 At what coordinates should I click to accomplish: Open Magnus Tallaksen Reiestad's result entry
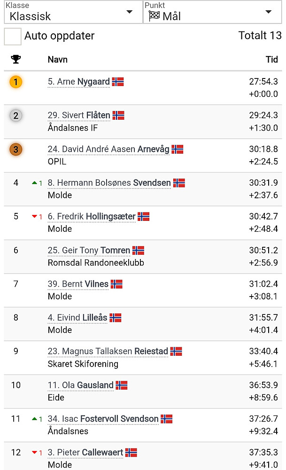click(108, 352)
